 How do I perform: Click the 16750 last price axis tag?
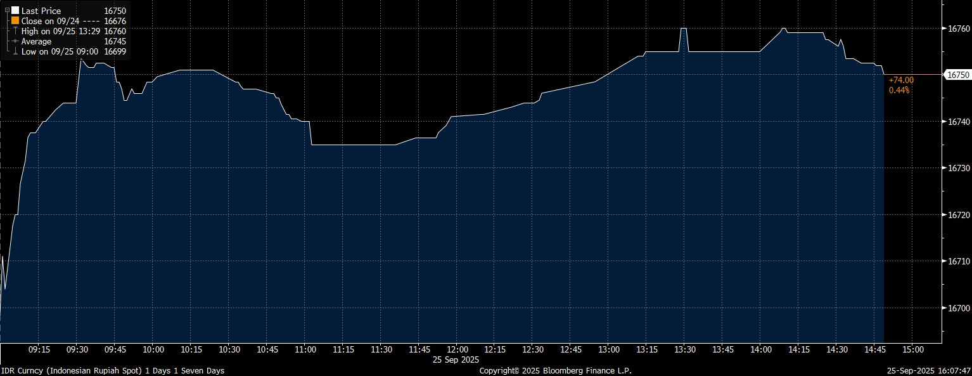tap(956, 75)
